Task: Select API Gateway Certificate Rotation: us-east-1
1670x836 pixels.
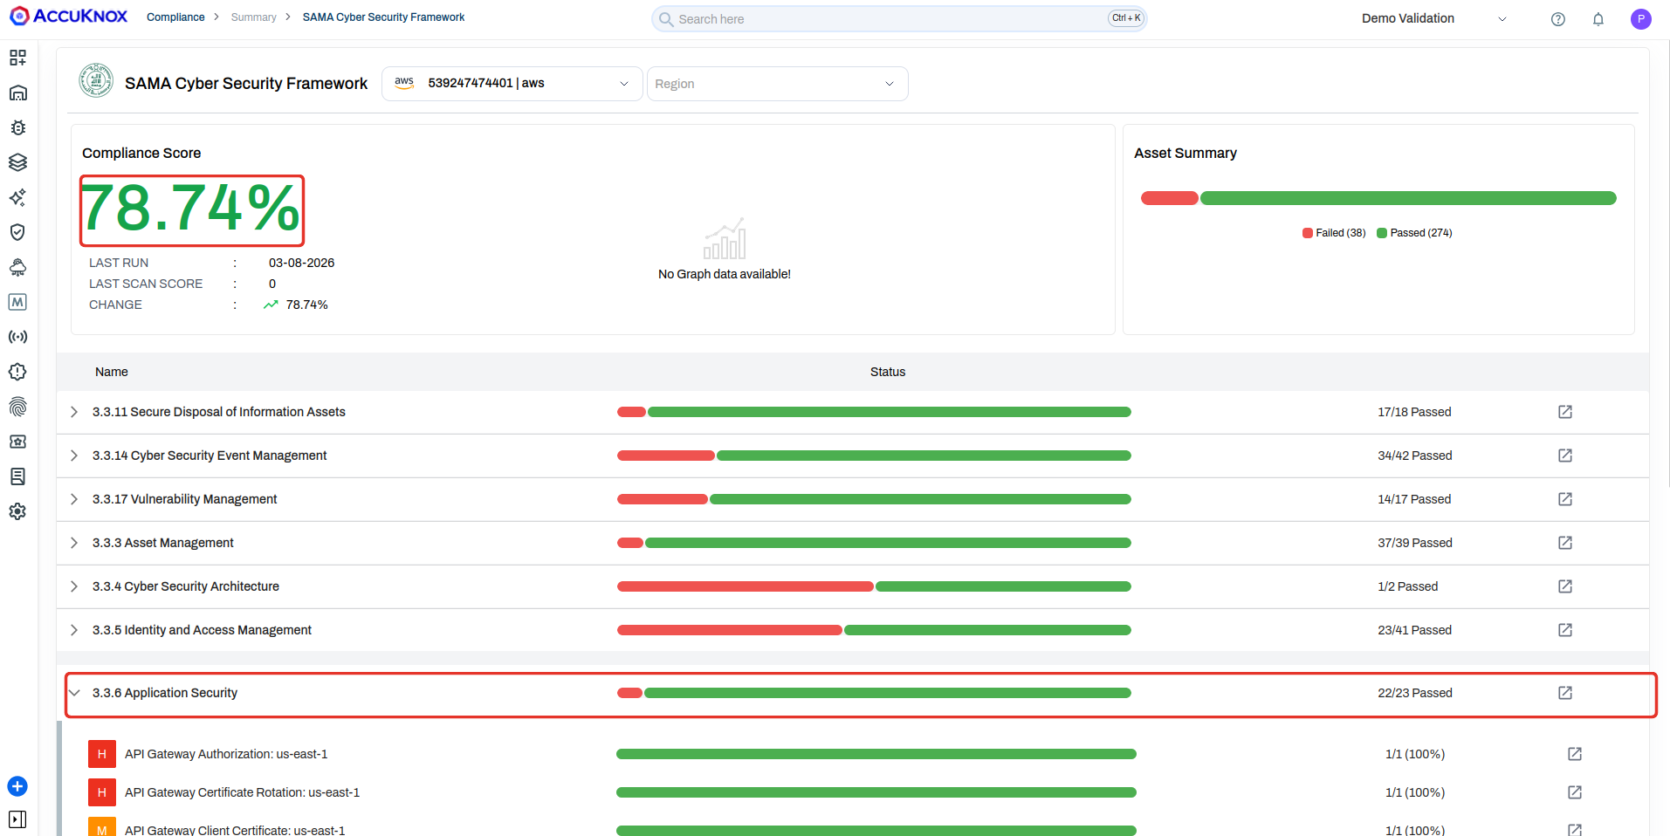Action: click(242, 792)
